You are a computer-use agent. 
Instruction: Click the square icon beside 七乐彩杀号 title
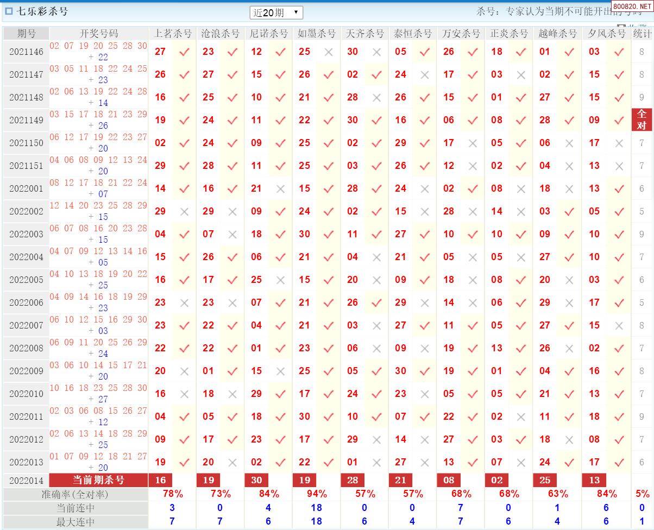[x=9, y=11]
